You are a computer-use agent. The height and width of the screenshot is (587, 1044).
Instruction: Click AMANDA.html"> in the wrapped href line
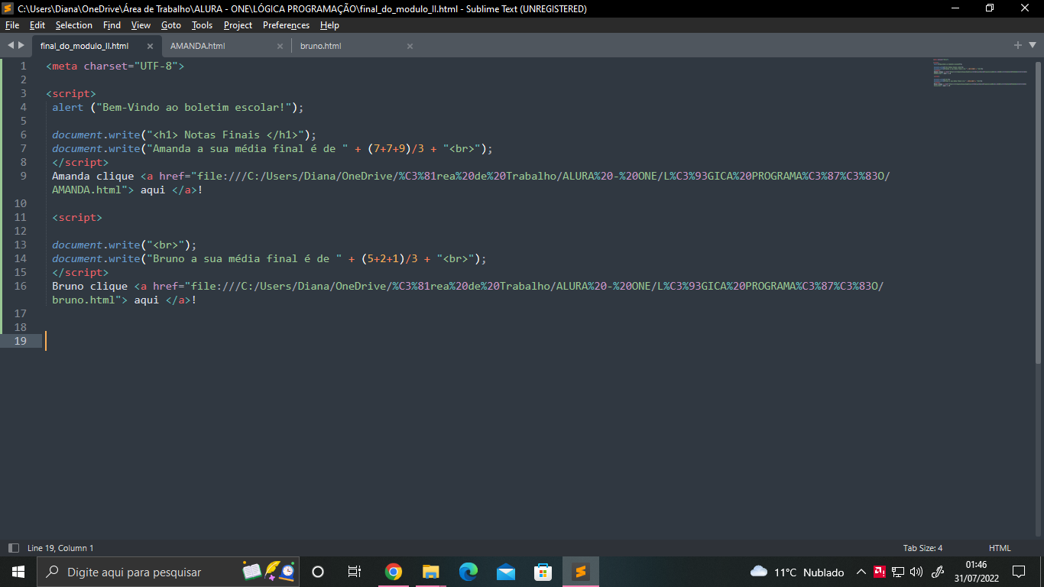pos(93,190)
